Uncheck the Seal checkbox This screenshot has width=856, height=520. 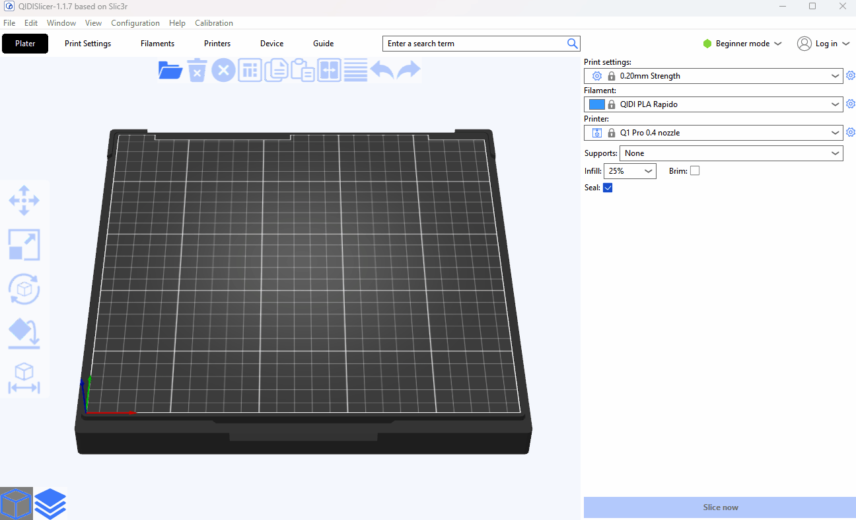(608, 188)
